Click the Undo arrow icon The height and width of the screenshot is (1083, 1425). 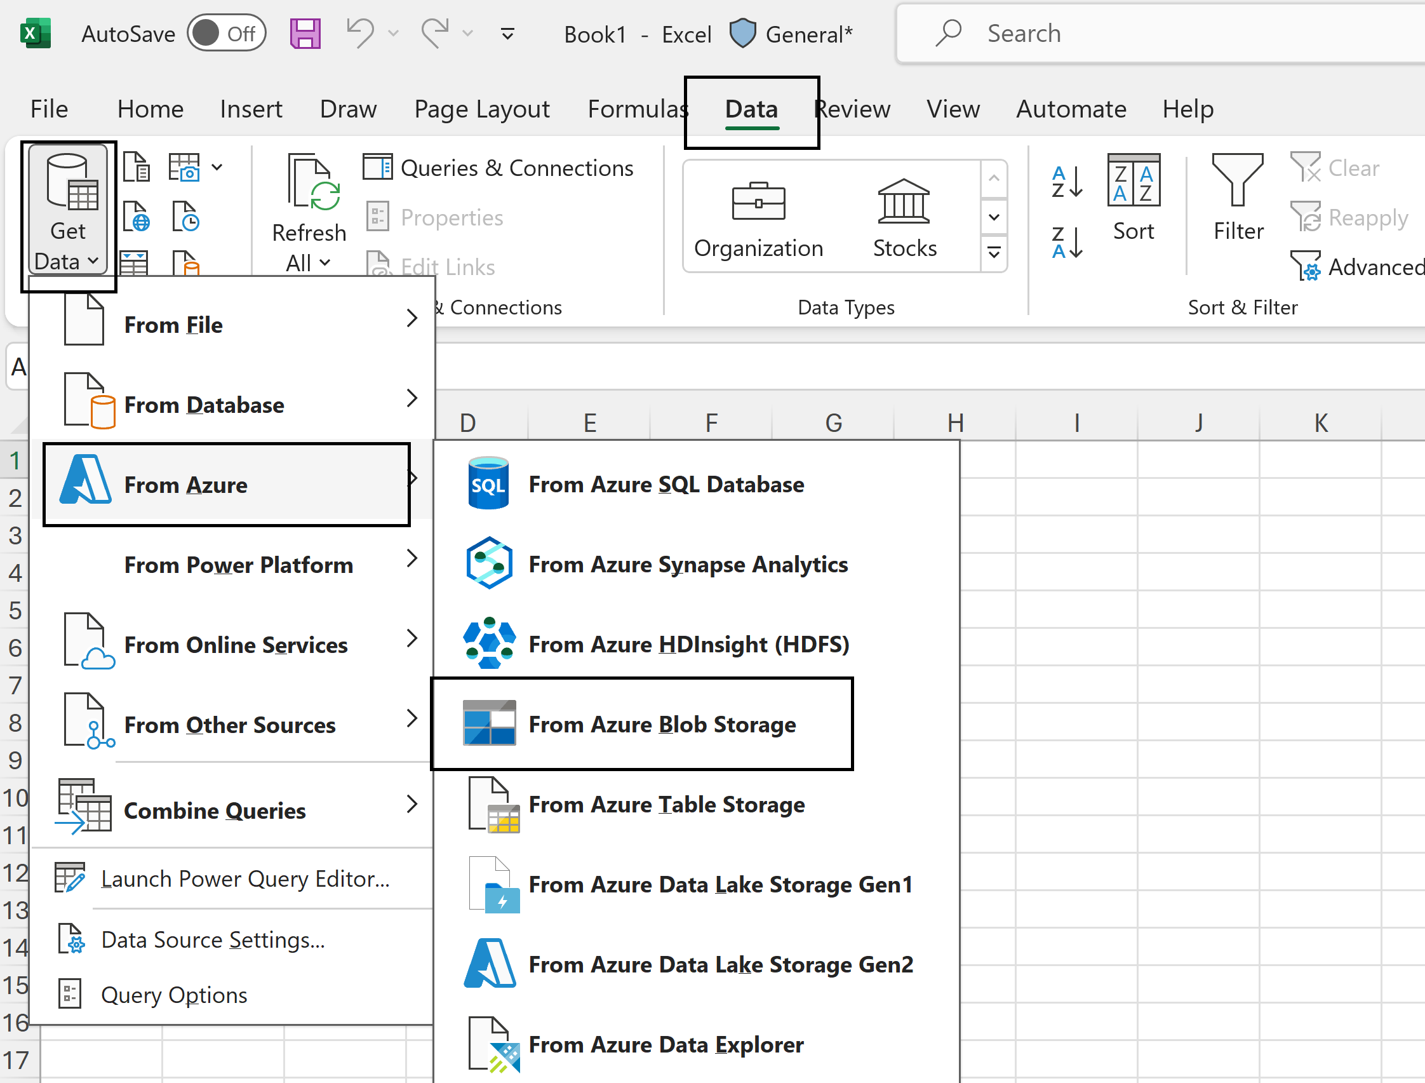pyautogui.click(x=359, y=33)
